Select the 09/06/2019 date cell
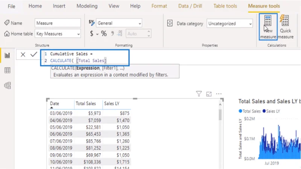This screenshot has width=301, height=169. click(61, 155)
